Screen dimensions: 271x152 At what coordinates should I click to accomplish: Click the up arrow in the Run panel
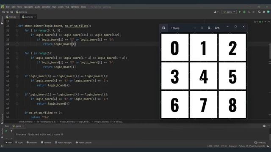point(11,131)
